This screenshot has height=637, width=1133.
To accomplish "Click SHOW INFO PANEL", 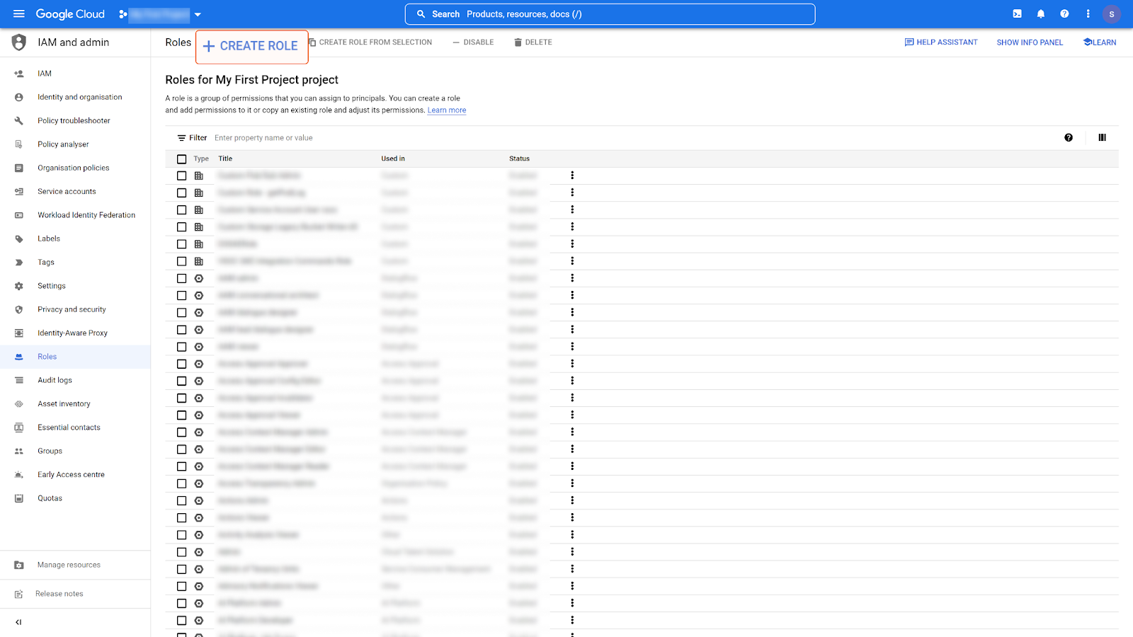I will coord(1030,42).
